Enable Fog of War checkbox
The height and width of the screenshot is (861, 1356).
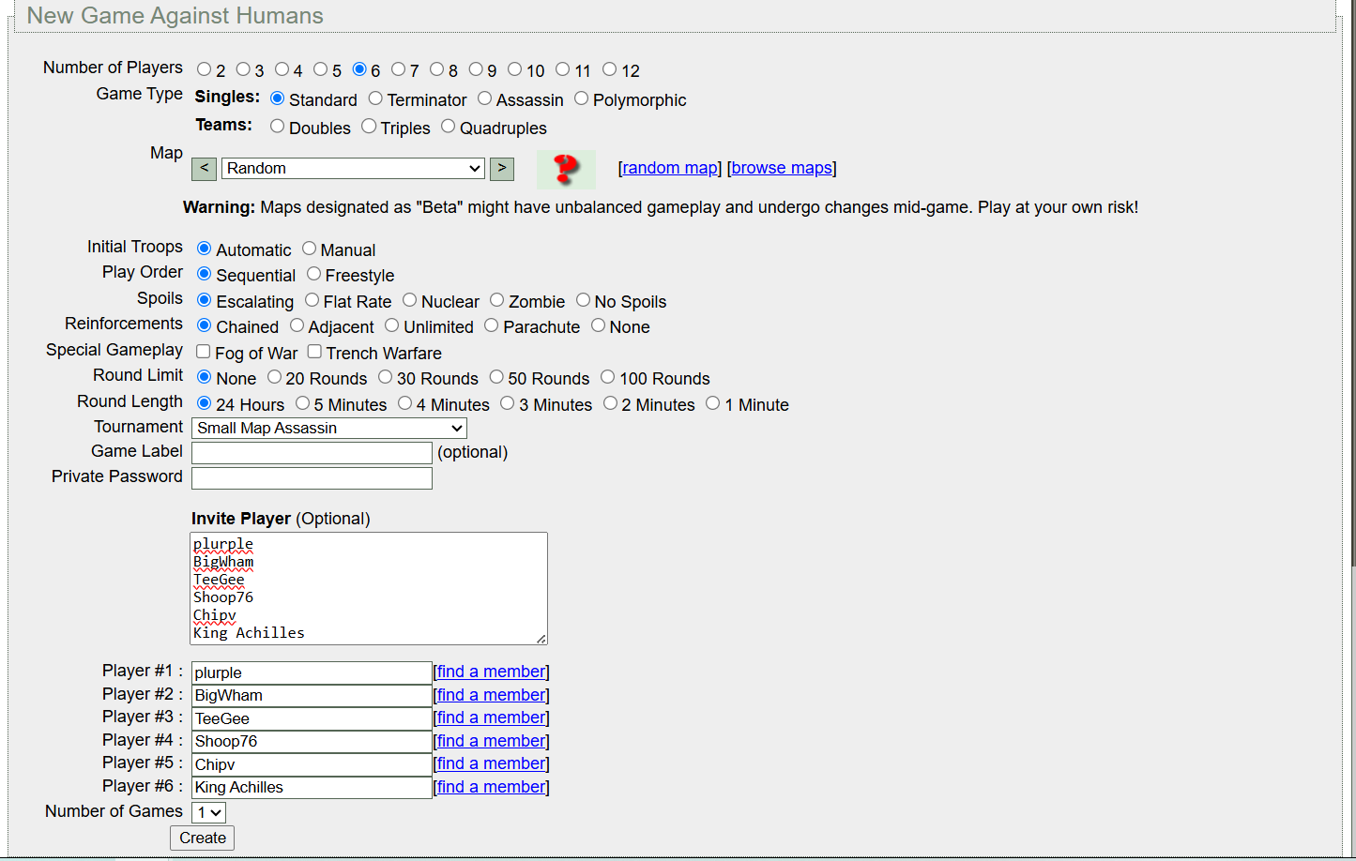tap(203, 352)
